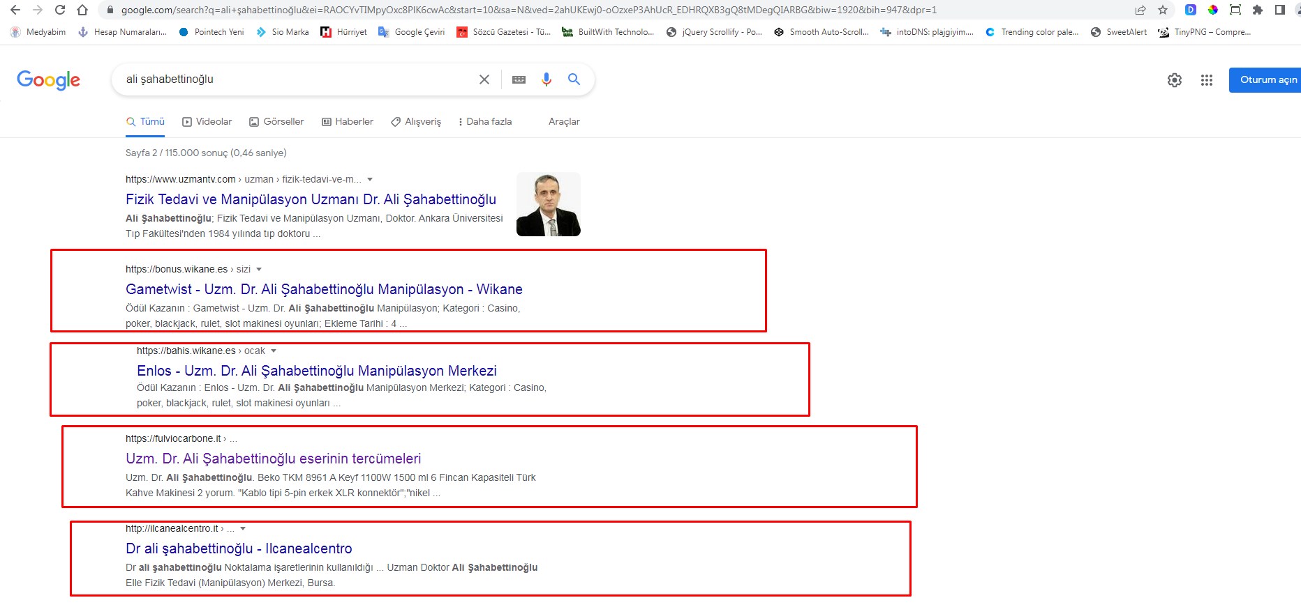Go to browser home page

[82, 10]
